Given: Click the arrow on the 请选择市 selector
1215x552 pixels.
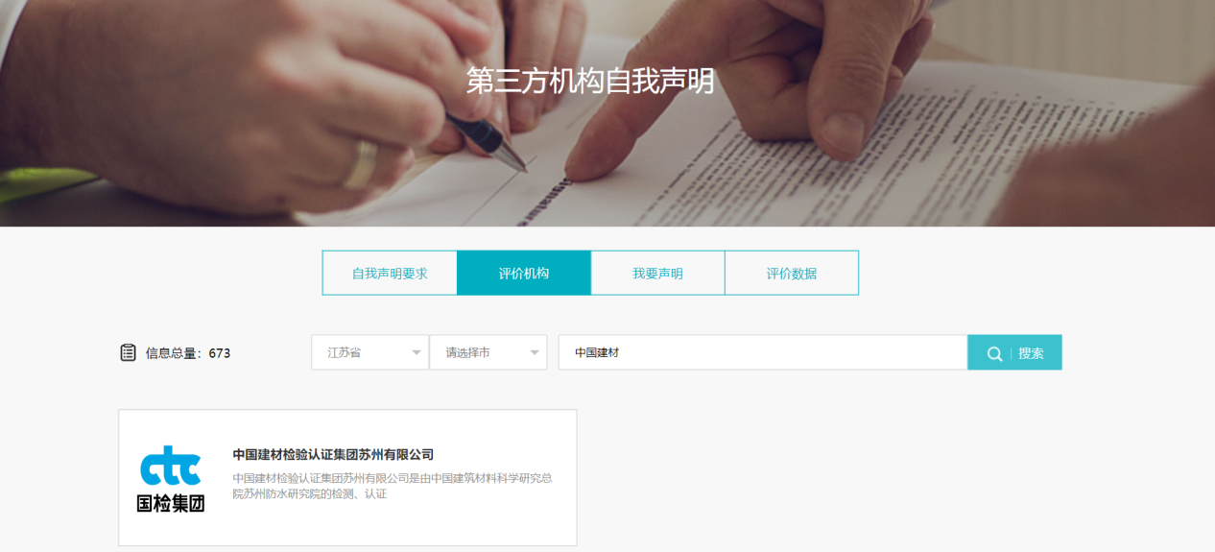Looking at the screenshot, I should 535,353.
